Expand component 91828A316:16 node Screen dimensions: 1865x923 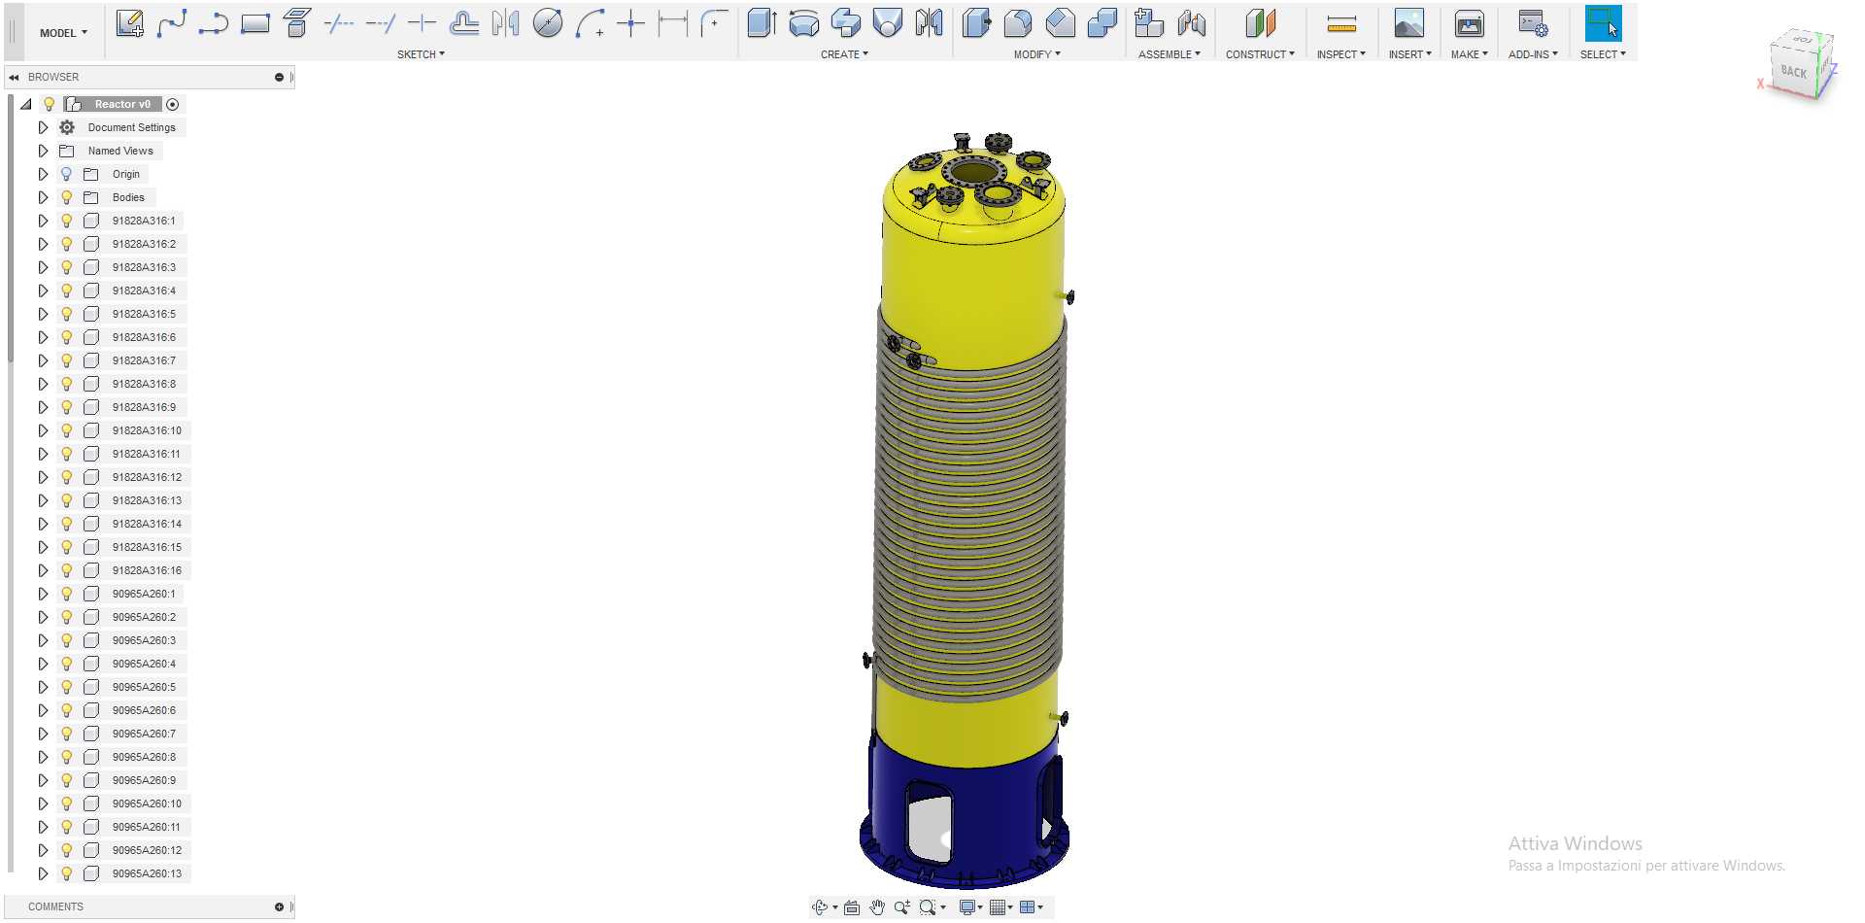point(43,570)
